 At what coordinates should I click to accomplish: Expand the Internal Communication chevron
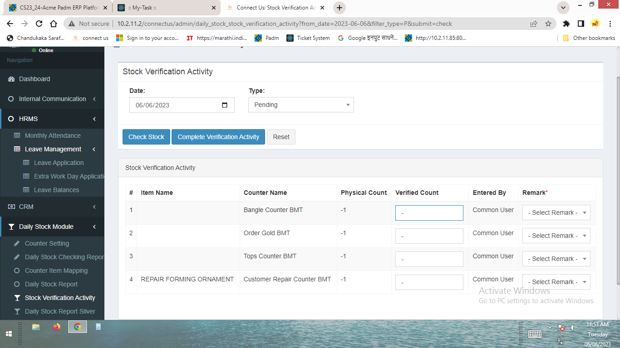pyautogui.click(x=94, y=99)
